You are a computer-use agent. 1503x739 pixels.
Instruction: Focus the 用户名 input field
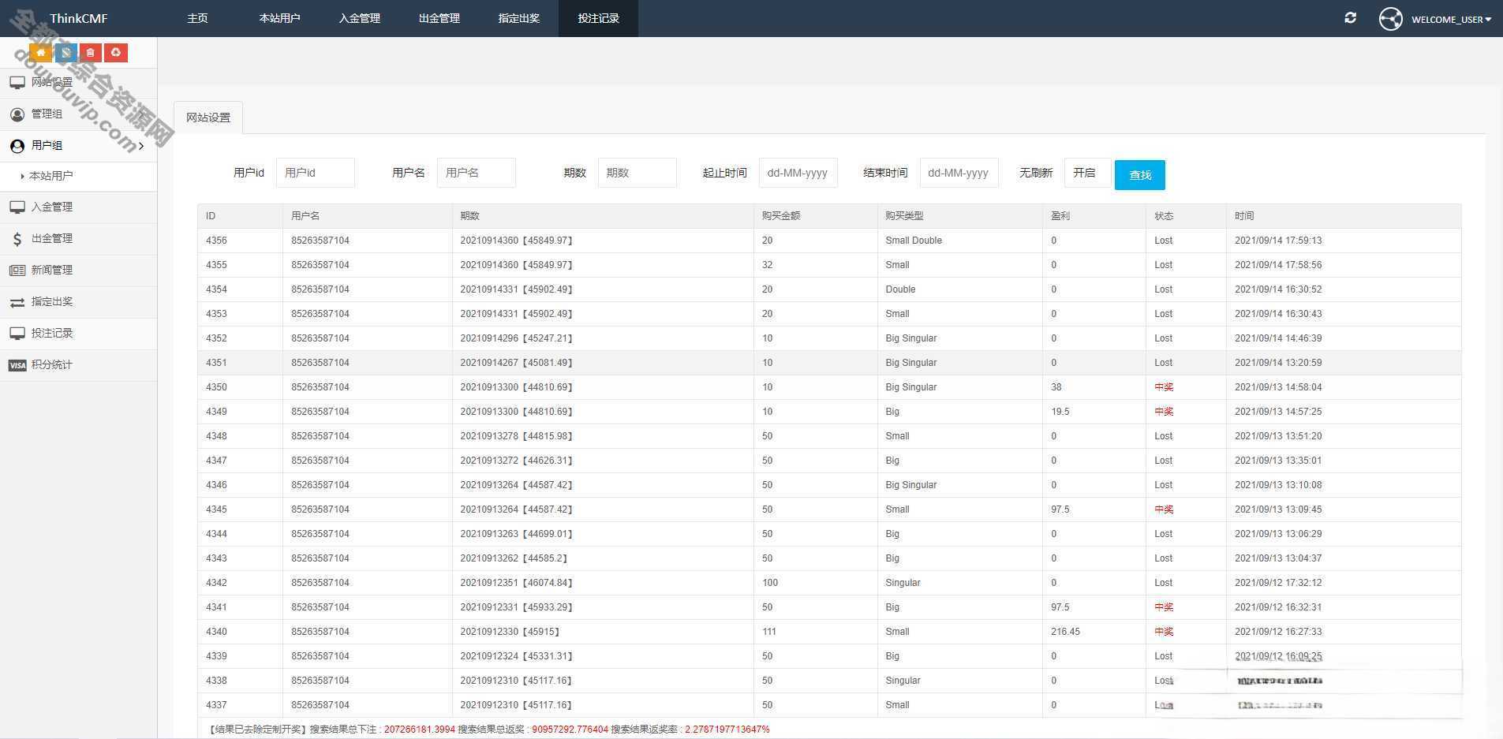coord(477,173)
